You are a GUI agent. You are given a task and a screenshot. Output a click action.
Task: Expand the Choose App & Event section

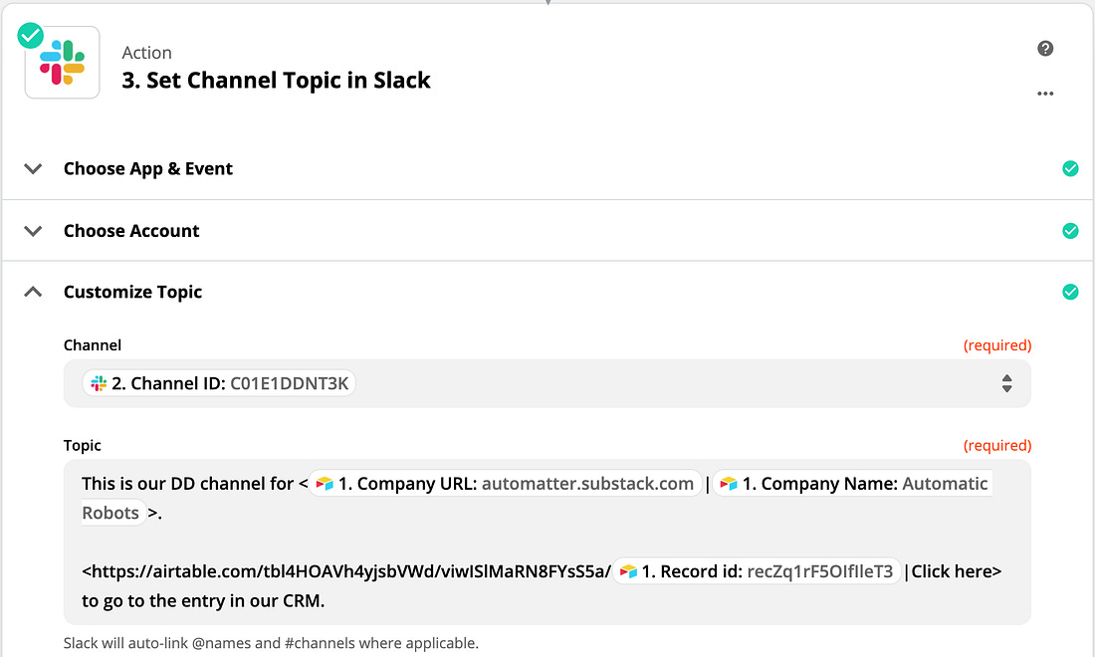point(33,169)
